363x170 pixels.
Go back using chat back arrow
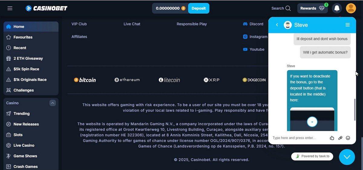[x=277, y=25]
